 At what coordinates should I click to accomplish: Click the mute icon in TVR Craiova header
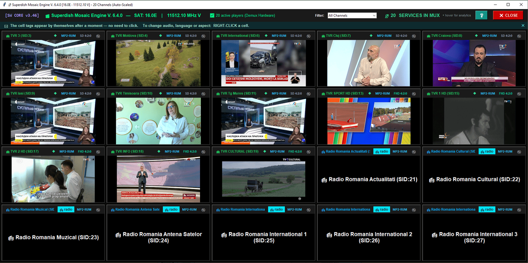click(x=519, y=36)
